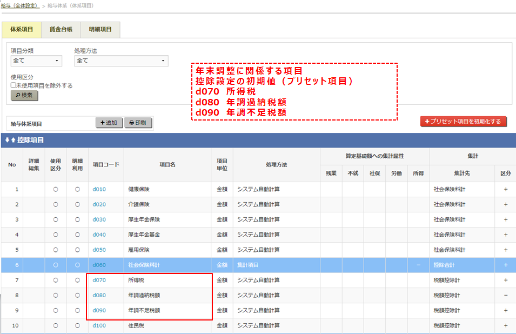Toggle 未使用項目を除外する checkbox

[14, 85]
